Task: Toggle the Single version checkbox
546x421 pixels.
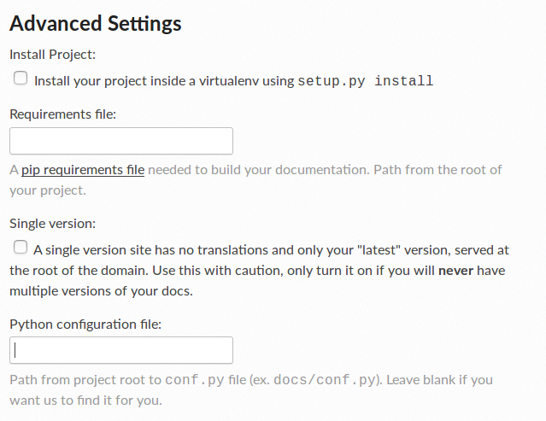Action: coord(21,247)
